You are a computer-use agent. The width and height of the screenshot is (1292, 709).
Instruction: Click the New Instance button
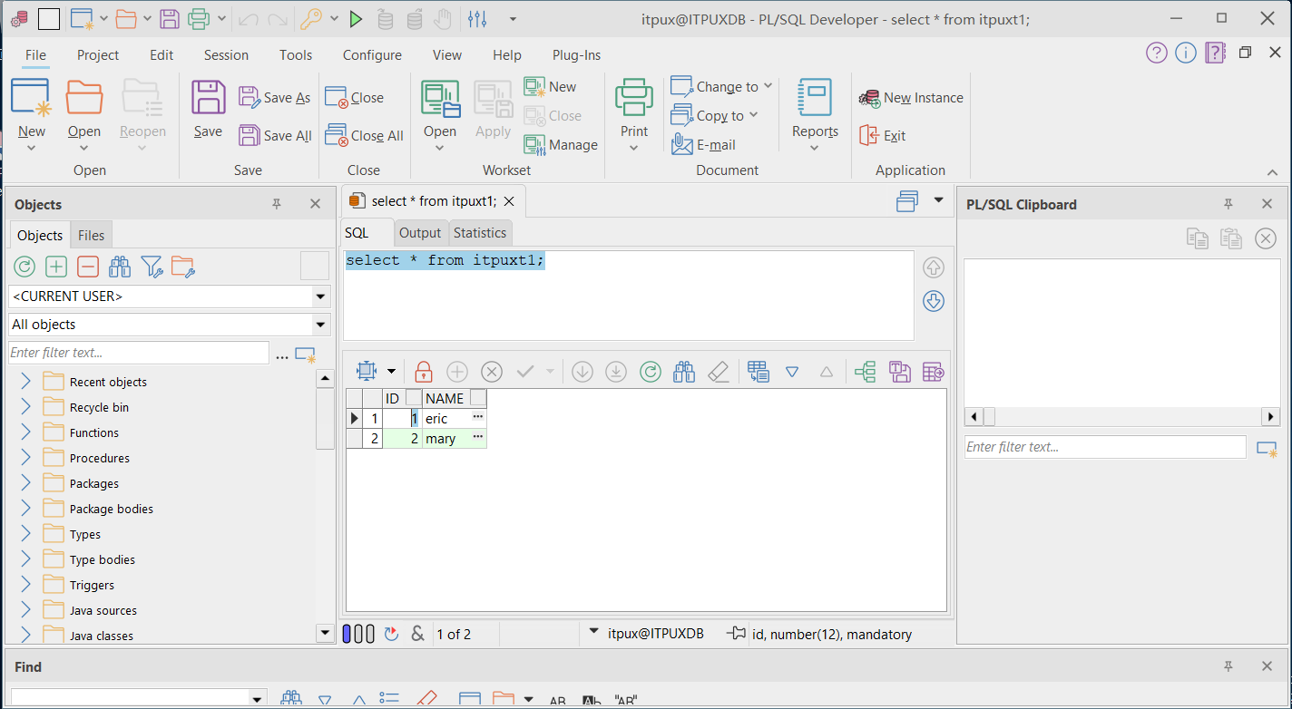[911, 97]
